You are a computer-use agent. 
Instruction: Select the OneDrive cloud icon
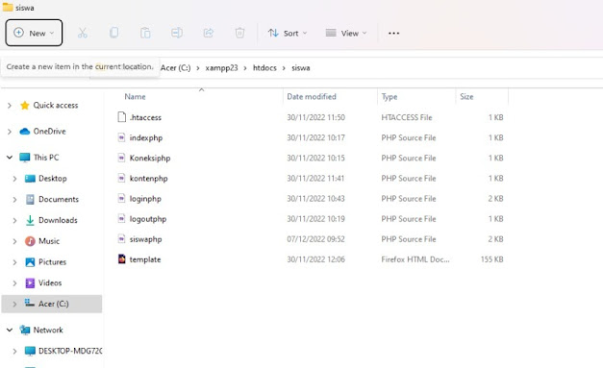pos(25,132)
